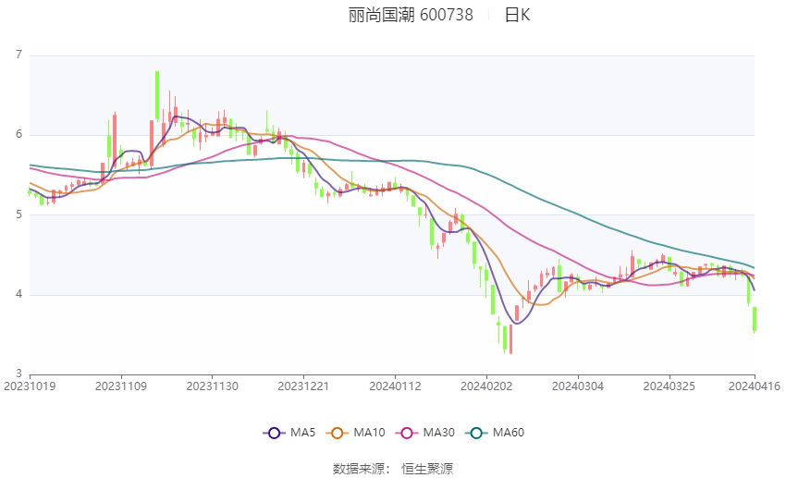Click the price level 3 axis label

(18, 374)
